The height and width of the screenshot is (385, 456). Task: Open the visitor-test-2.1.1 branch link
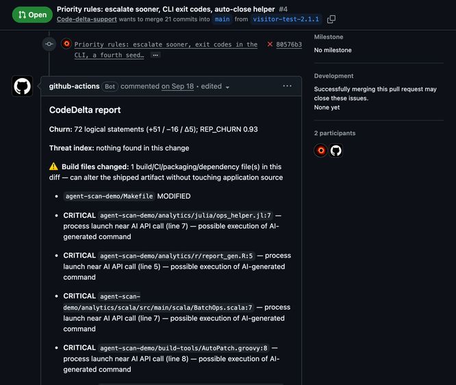click(286, 19)
